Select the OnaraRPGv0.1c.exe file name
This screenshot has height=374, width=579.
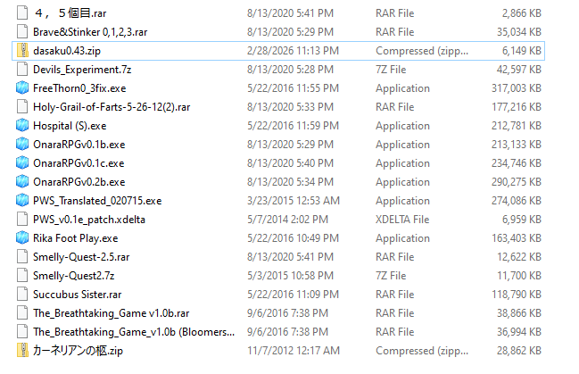pyautogui.click(x=79, y=163)
